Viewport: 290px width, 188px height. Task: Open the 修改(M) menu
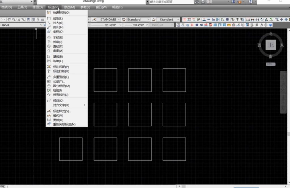tap(70, 7)
